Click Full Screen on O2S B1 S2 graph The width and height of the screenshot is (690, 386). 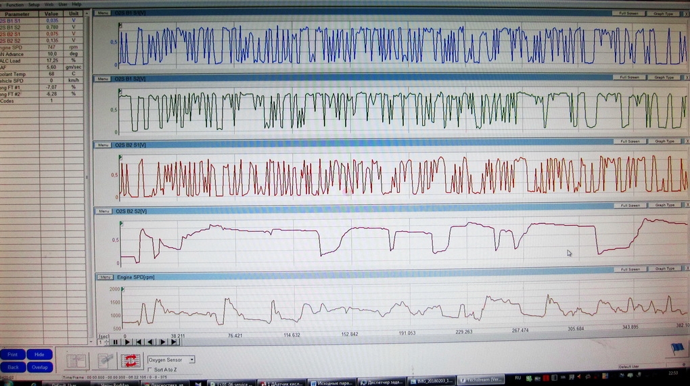click(629, 77)
